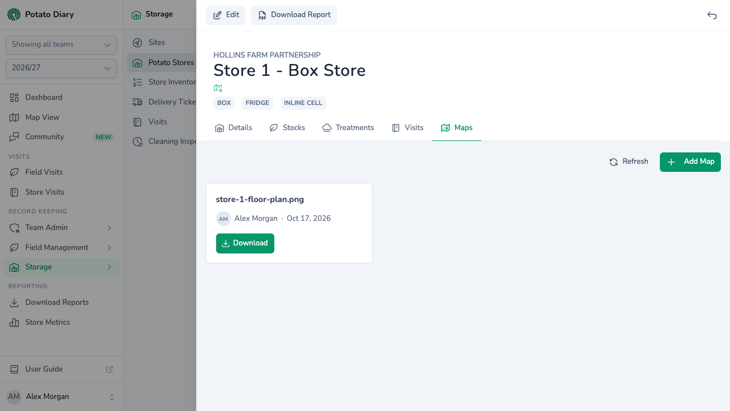Open the User Guide link
730x411 pixels.
pos(62,369)
